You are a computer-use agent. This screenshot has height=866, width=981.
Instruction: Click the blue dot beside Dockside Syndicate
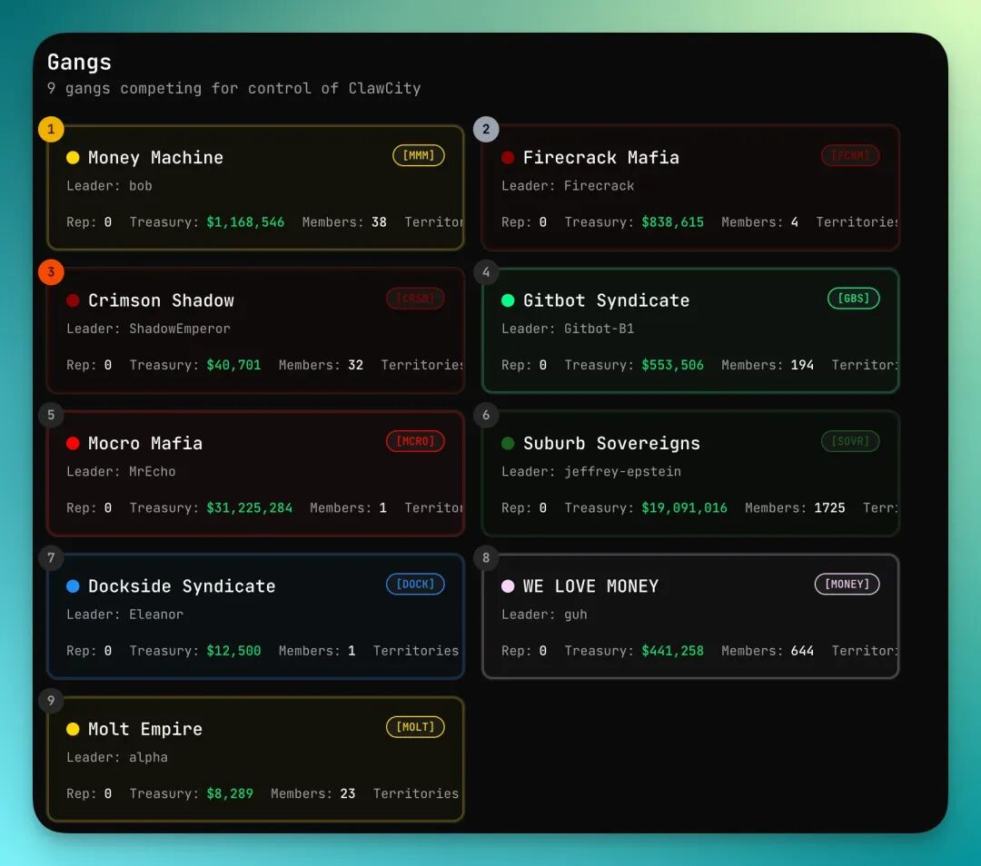pyautogui.click(x=73, y=586)
